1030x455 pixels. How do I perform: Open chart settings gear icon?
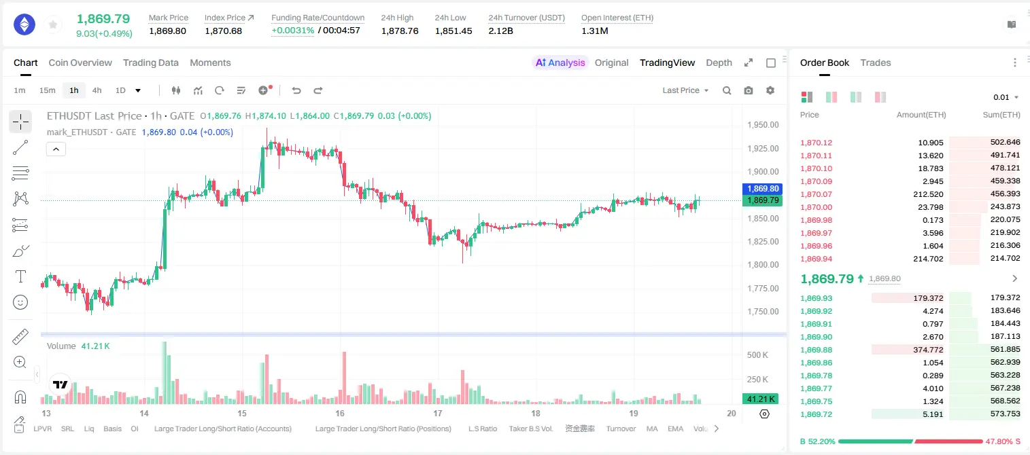coord(770,90)
